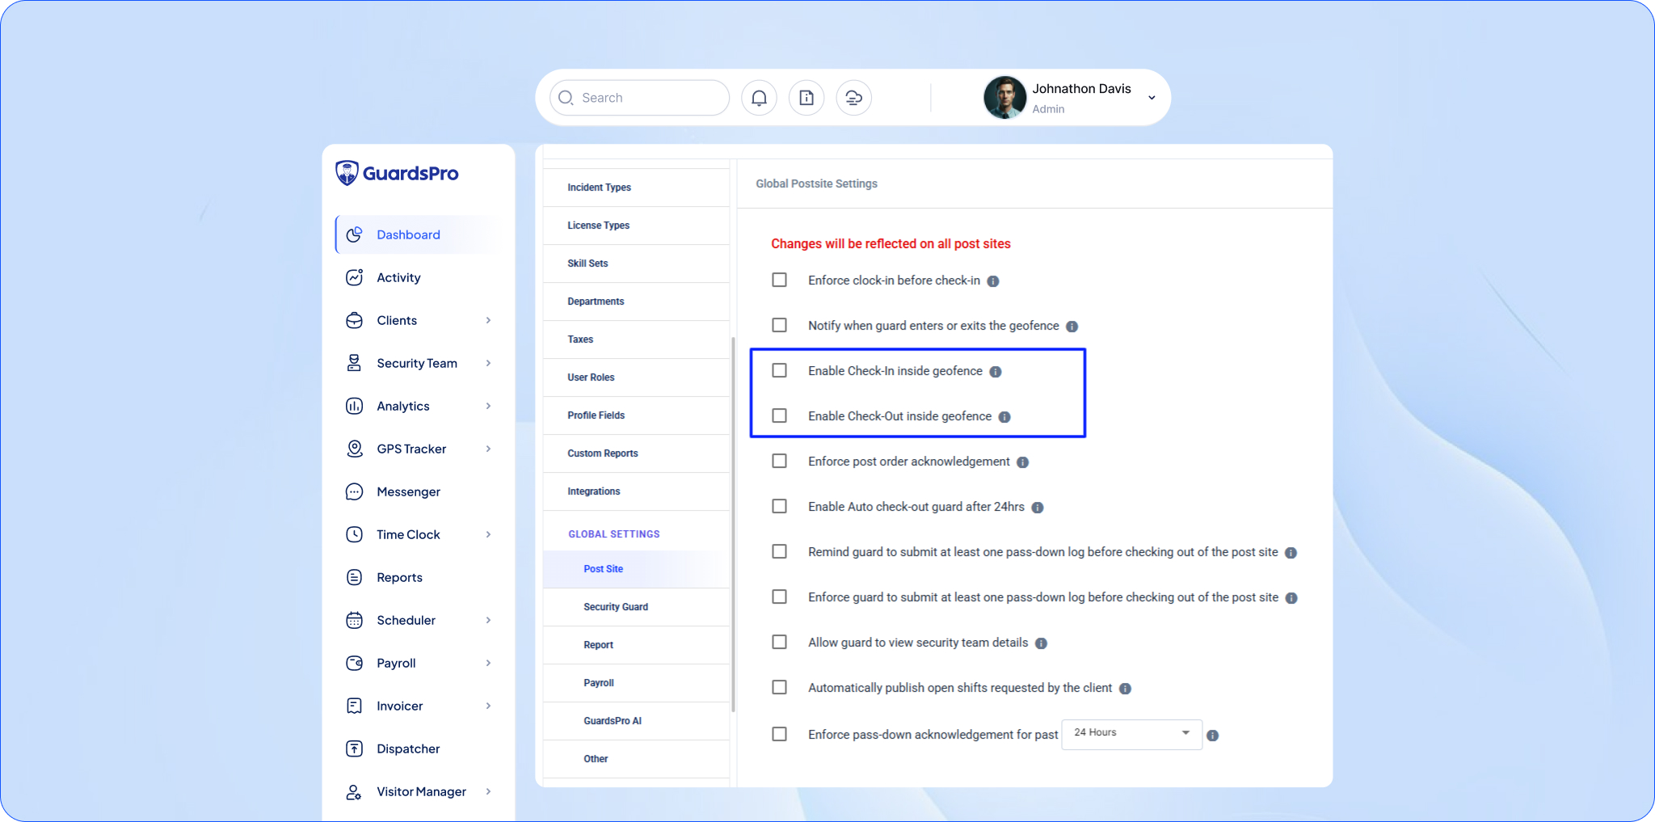Tick Enable Check-Out inside geofence checkbox
The image size is (1655, 822).
click(779, 415)
